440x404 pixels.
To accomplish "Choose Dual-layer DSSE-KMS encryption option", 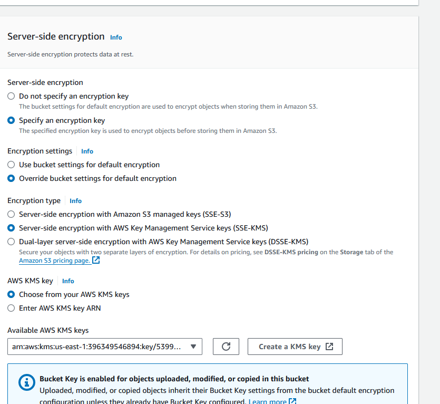I will click(11, 242).
